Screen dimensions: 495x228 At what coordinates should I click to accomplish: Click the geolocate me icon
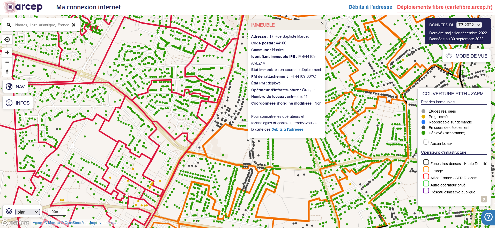(7, 40)
